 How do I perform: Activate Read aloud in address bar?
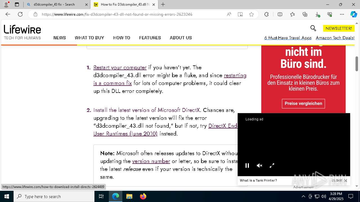[229, 14]
